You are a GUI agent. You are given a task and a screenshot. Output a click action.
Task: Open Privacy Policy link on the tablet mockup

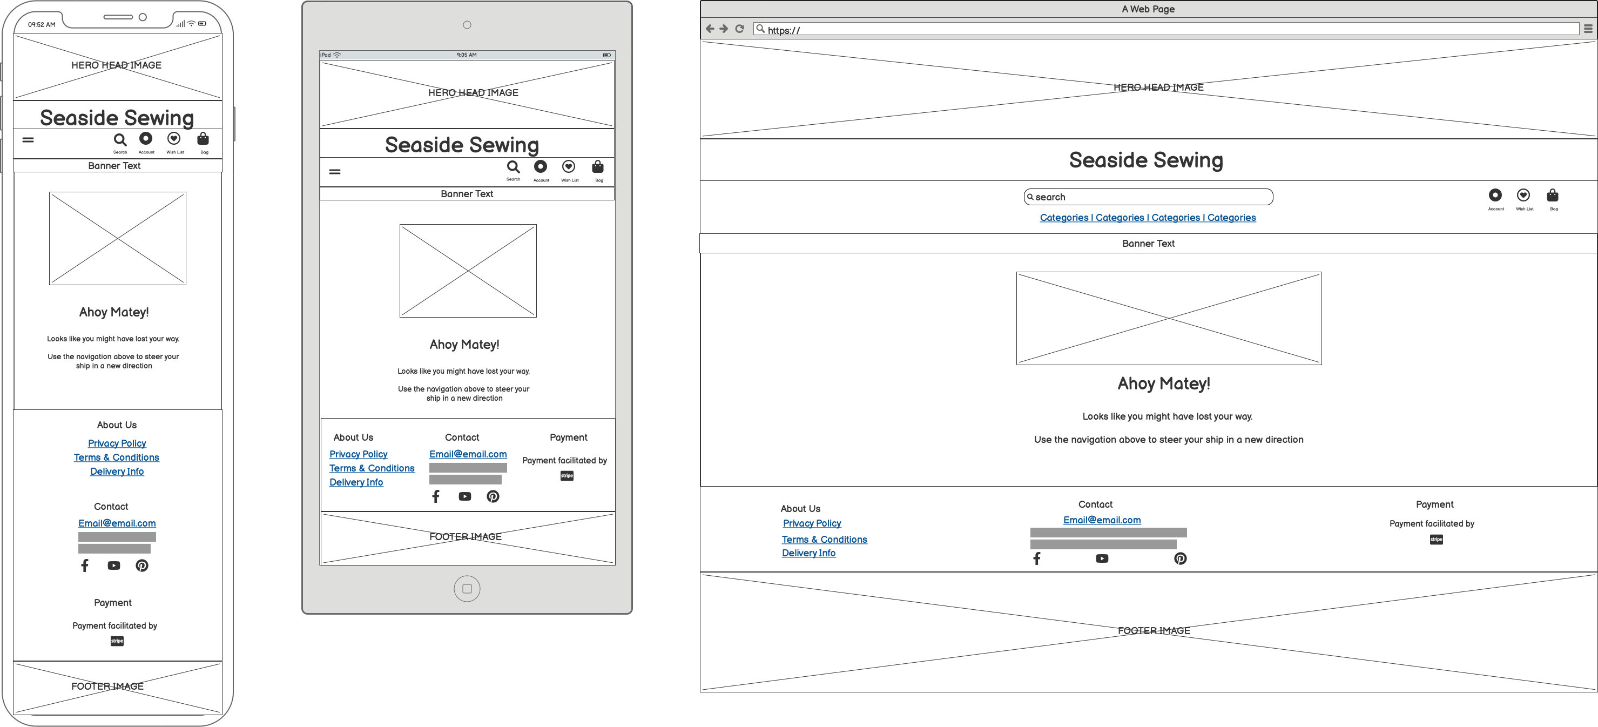point(359,455)
